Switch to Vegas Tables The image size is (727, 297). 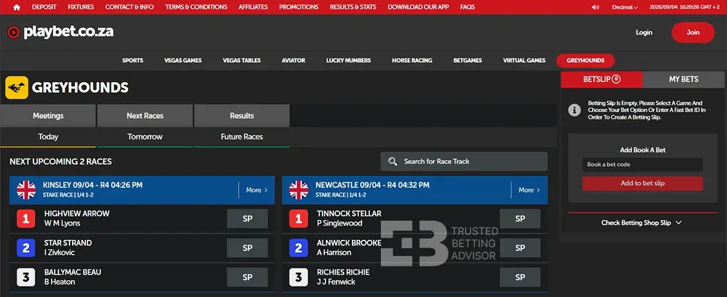[x=241, y=60]
